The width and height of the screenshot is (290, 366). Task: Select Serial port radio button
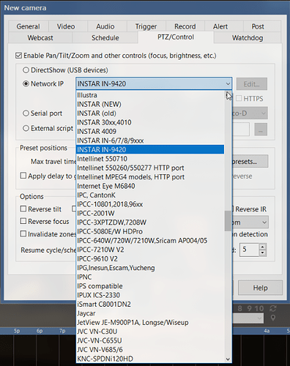pos(26,113)
